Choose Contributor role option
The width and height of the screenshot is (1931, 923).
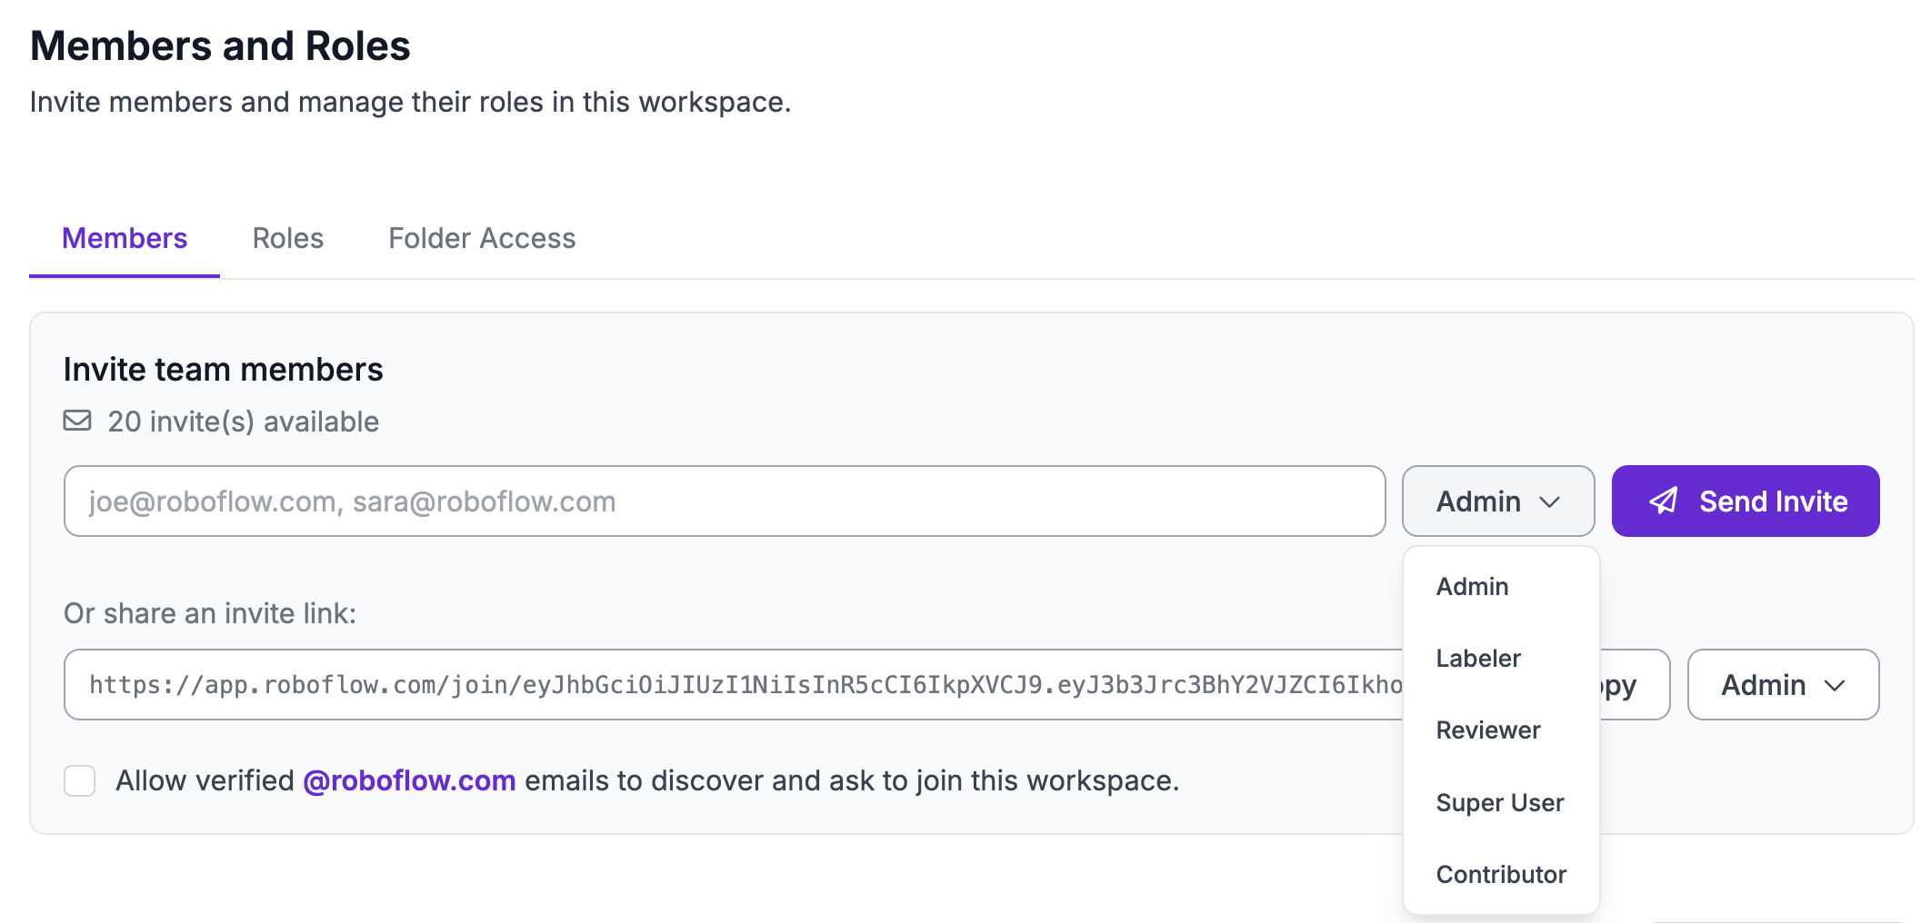(x=1501, y=875)
